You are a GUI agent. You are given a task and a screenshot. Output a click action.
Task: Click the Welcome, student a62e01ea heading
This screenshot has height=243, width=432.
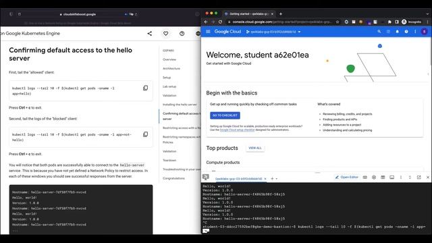click(257, 55)
